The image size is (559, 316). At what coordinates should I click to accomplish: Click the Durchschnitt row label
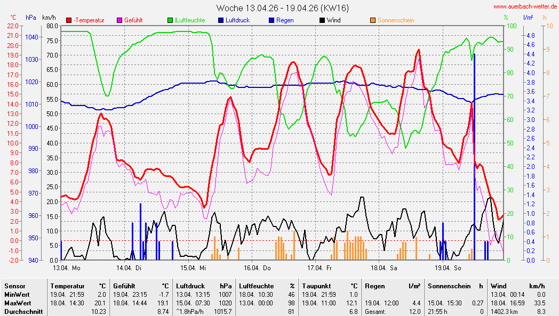pos(23,311)
